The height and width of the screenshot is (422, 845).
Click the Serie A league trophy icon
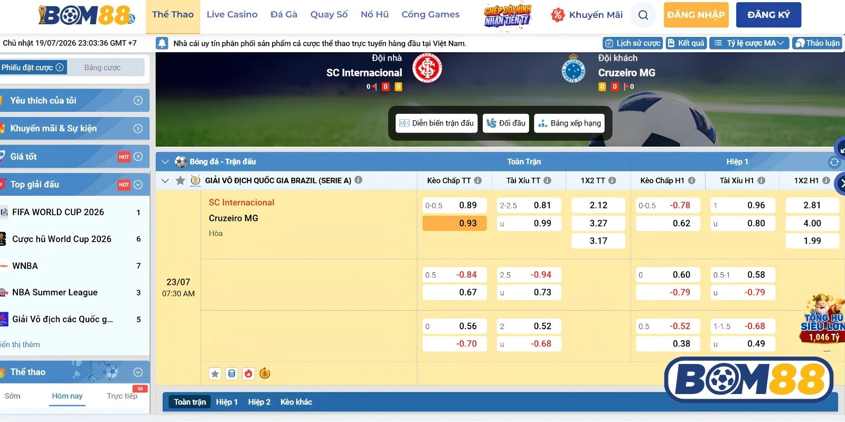click(x=195, y=180)
